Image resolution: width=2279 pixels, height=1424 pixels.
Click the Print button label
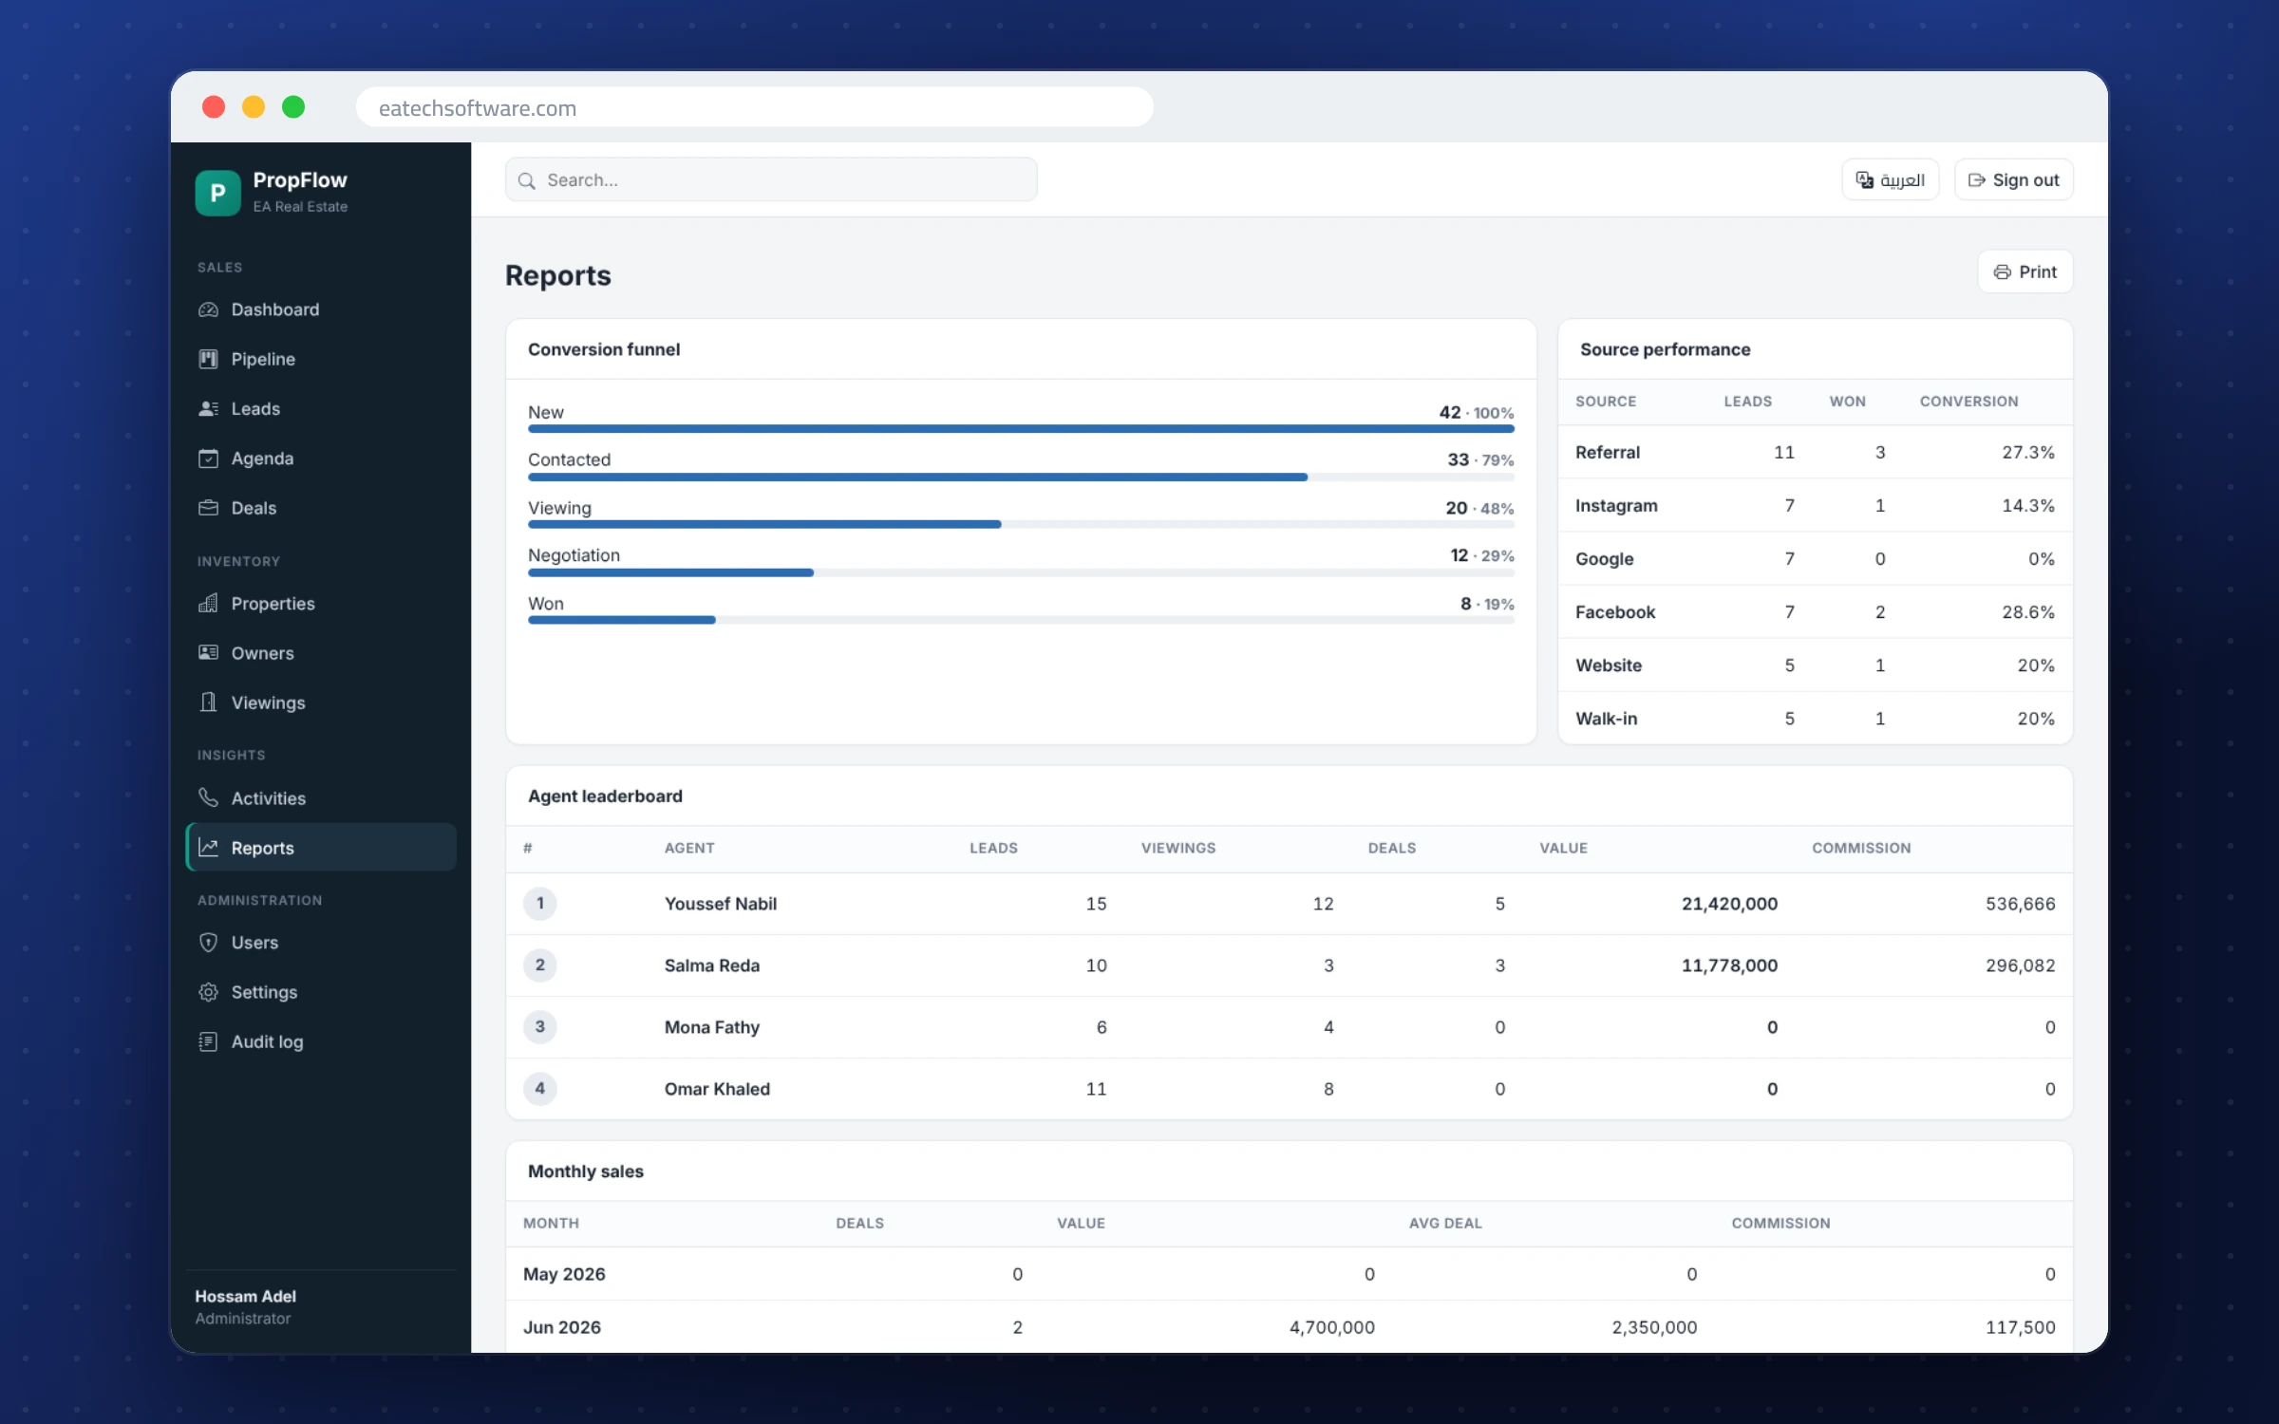[x=2038, y=272]
